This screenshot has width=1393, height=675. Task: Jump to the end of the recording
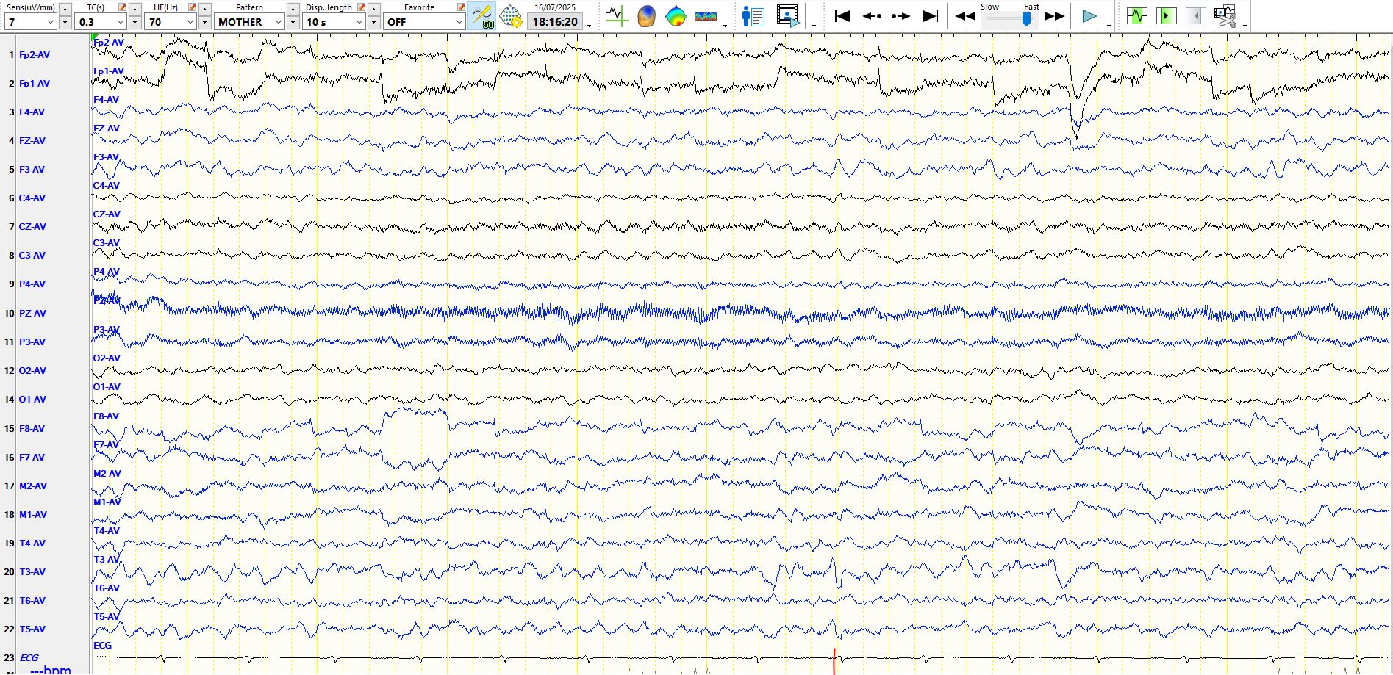[931, 16]
